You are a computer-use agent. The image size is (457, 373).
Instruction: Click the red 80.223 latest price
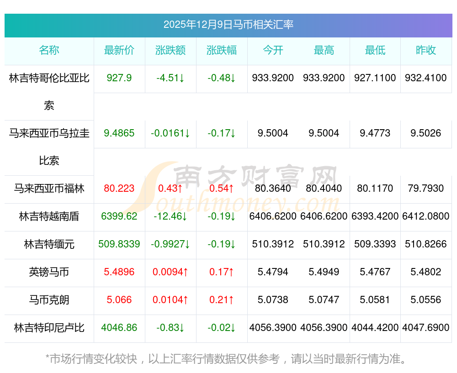[119, 189]
